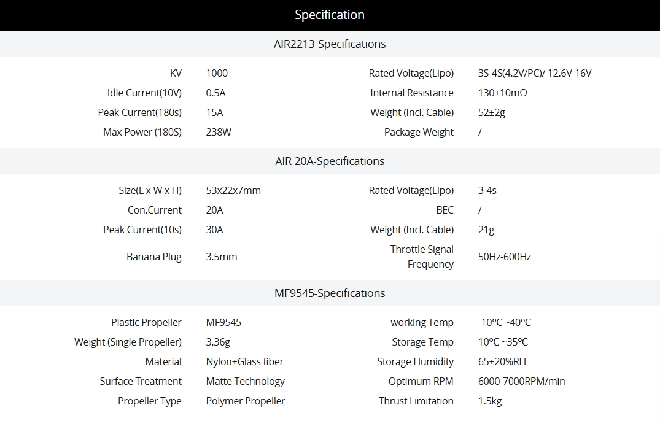
Task: Select the 238W Max Power value
Action: (x=219, y=132)
